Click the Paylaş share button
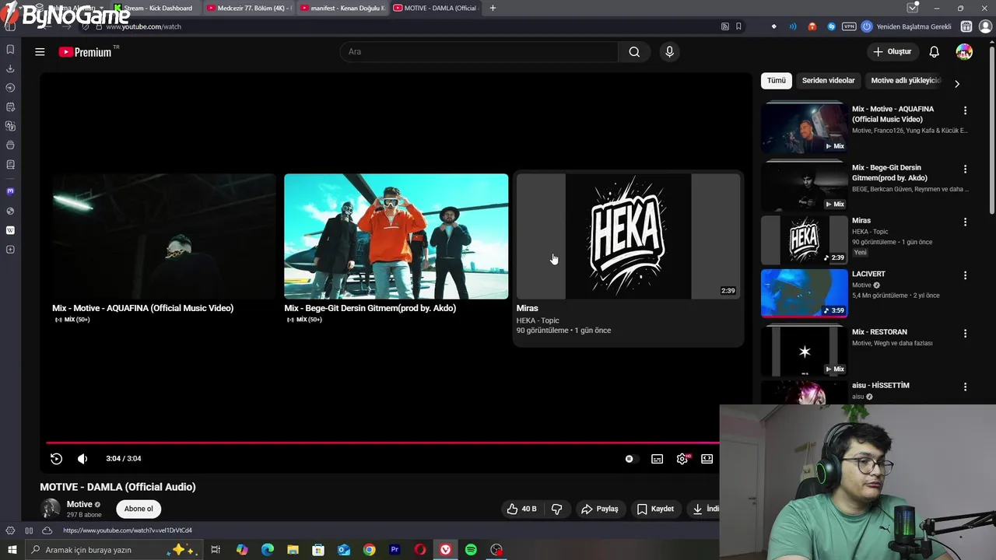The width and height of the screenshot is (996, 560). [x=600, y=509]
